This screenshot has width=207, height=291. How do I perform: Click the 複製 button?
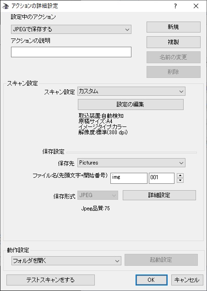(x=174, y=42)
